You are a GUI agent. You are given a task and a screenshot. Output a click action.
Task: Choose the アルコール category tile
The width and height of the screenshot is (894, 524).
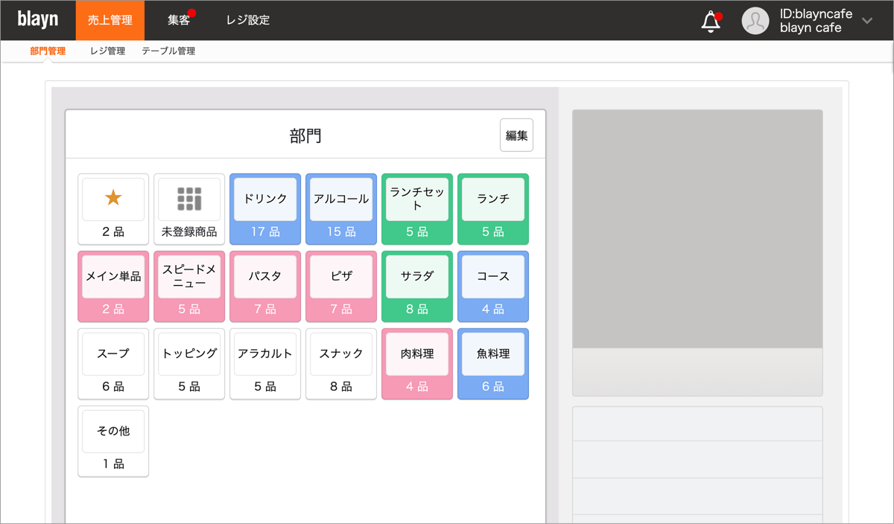(x=341, y=208)
